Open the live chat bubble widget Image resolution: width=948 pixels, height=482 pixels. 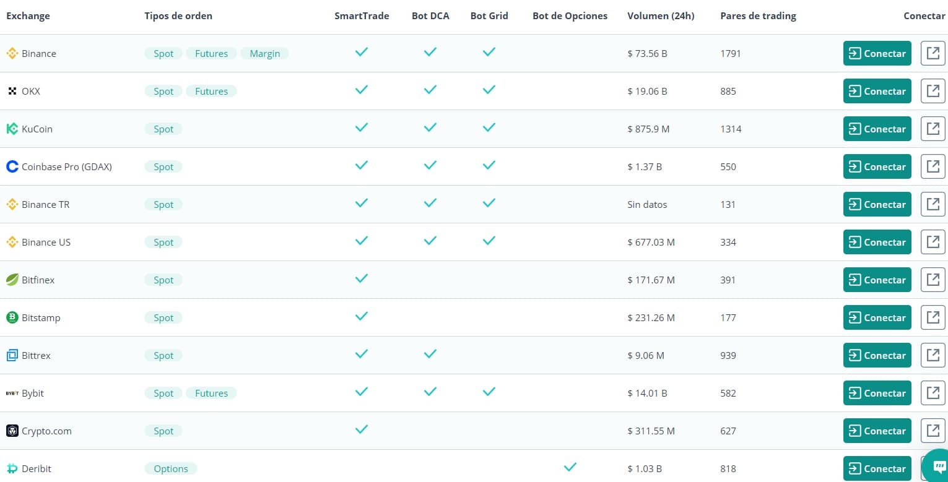coord(938,467)
